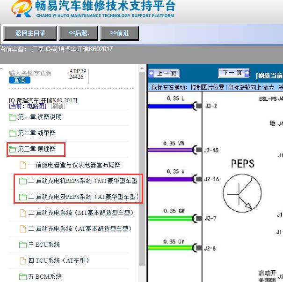This screenshot has width=283, height=282.
Task: Click the 0.35 VW wire label
Action: [174, 144]
